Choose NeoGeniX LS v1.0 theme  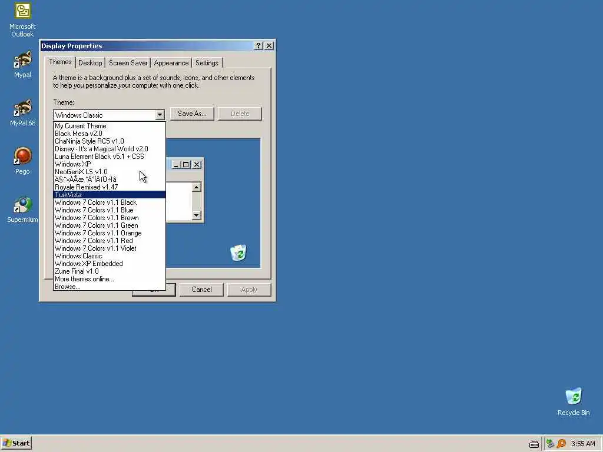[x=109, y=172]
